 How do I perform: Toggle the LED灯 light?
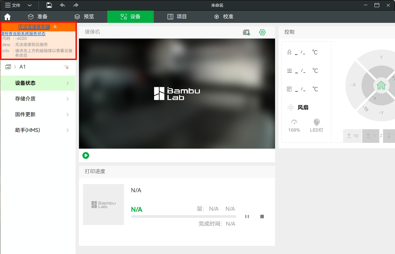click(316, 126)
